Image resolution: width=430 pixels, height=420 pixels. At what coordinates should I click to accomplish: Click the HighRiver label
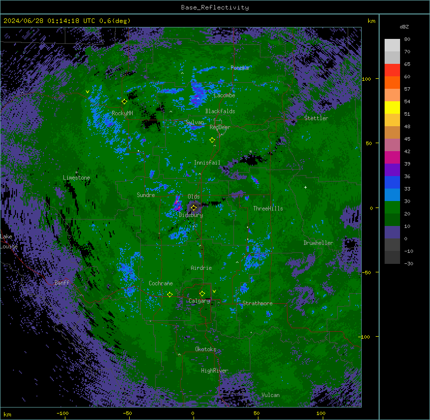(x=215, y=371)
